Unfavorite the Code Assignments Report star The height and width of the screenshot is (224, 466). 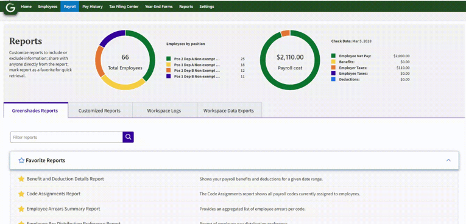pos(21,194)
